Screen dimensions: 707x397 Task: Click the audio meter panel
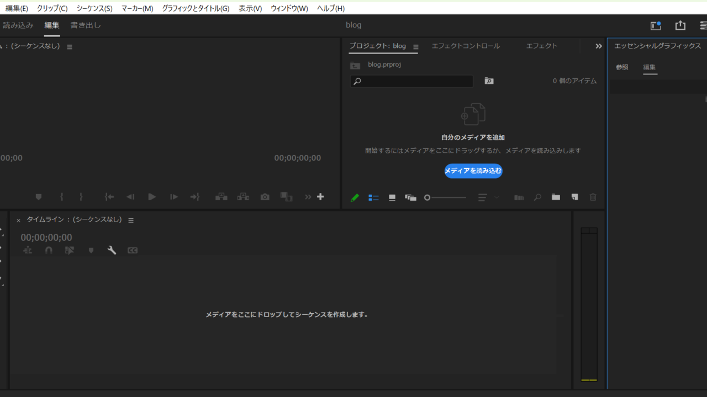[589, 304]
